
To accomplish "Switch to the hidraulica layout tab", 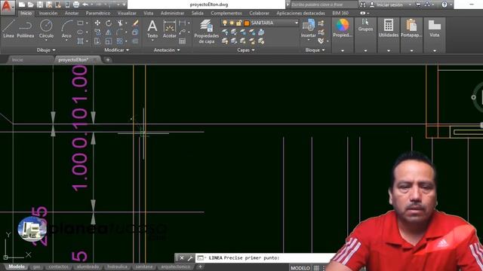I will pyautogui.click(x=117, y=266).
